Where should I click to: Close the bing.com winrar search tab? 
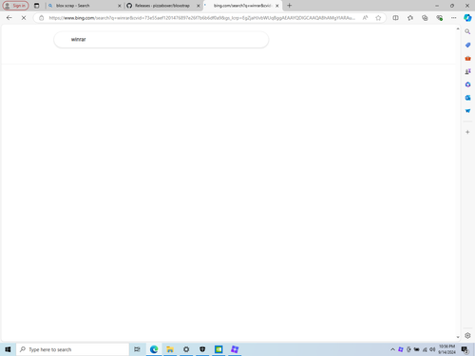[x=277, y=6]
